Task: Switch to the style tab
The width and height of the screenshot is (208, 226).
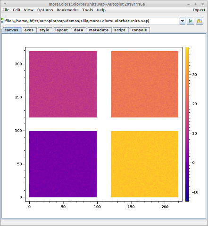Action: 44,30
